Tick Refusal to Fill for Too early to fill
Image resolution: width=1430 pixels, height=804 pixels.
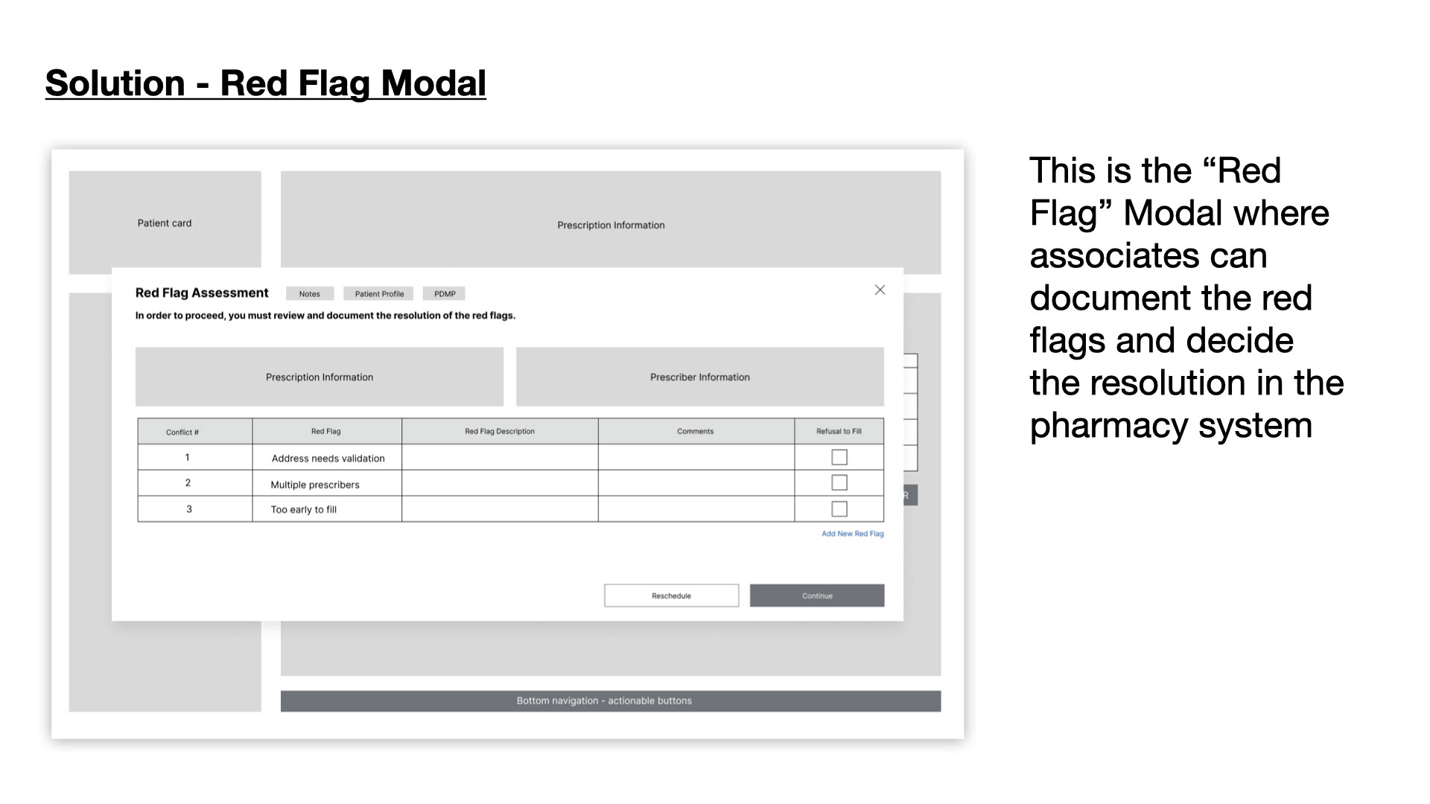tap(839, 509)
